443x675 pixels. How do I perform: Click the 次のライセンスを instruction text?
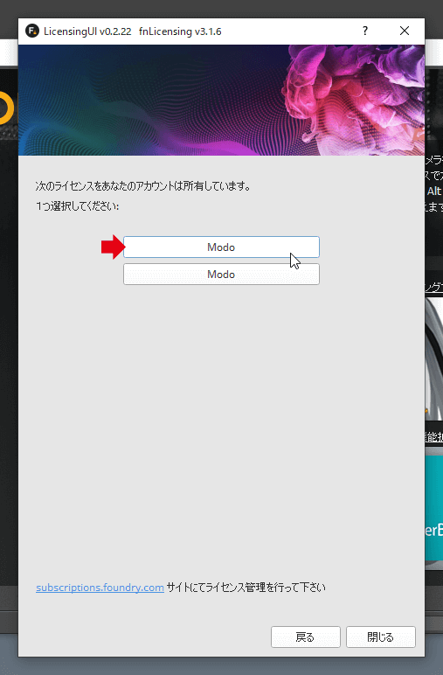(x=142, y=186)
